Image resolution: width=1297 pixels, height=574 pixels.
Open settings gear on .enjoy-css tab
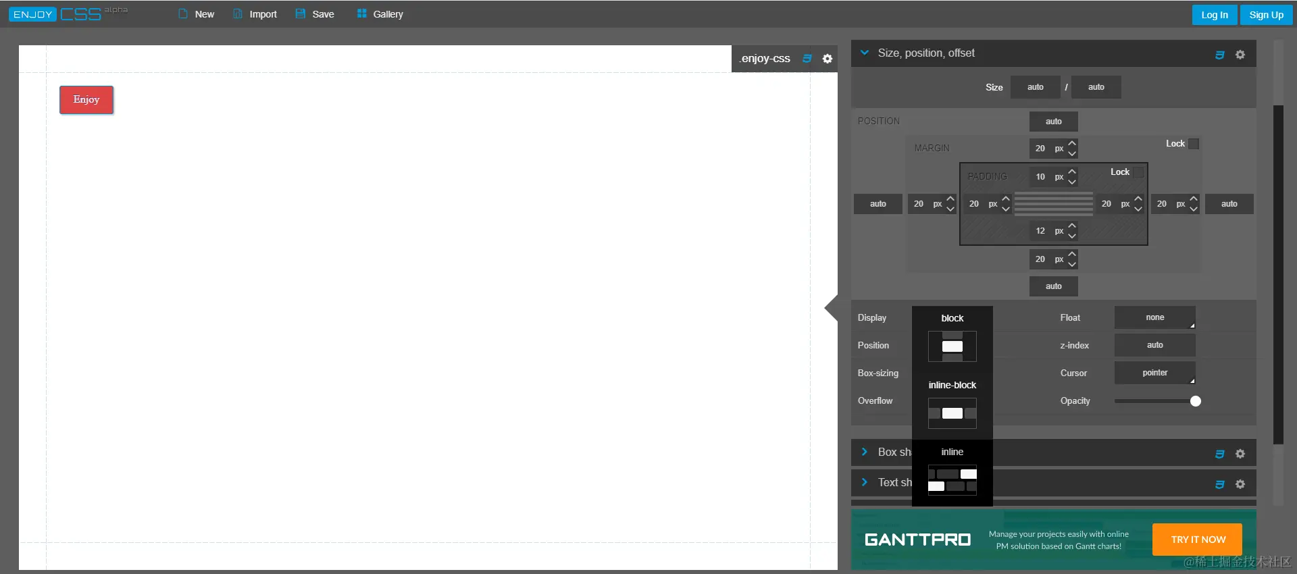click(828, 59)
